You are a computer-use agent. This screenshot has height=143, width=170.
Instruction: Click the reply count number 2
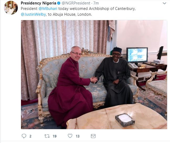(30, 136)
